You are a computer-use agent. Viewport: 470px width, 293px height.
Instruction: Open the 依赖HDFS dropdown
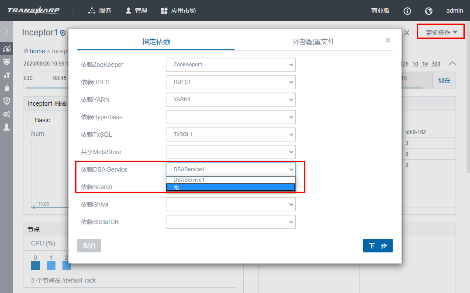point(231,82)
